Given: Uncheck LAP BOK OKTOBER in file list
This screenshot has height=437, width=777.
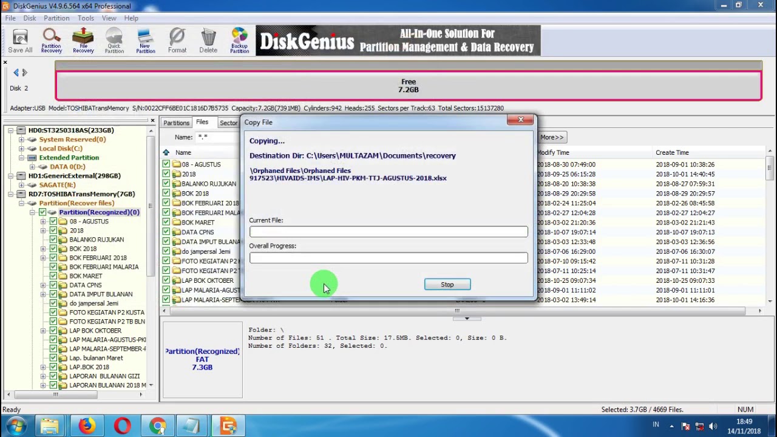Looking at the screenshot, I should coord(166,280).
